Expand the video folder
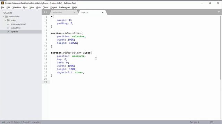 click(x=5, y=20)
